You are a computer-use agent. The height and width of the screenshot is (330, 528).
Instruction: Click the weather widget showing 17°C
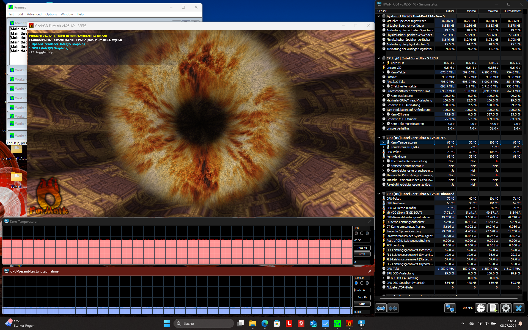20,323
